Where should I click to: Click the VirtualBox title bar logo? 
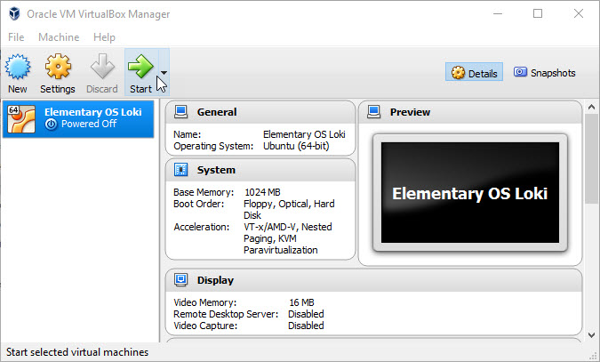click(x=14, y=14)
